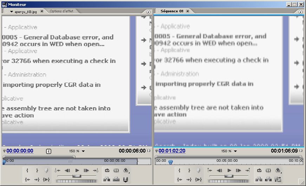Click the 00:05:00:00 mark on Séquence 01 ruler

point(227,161)
